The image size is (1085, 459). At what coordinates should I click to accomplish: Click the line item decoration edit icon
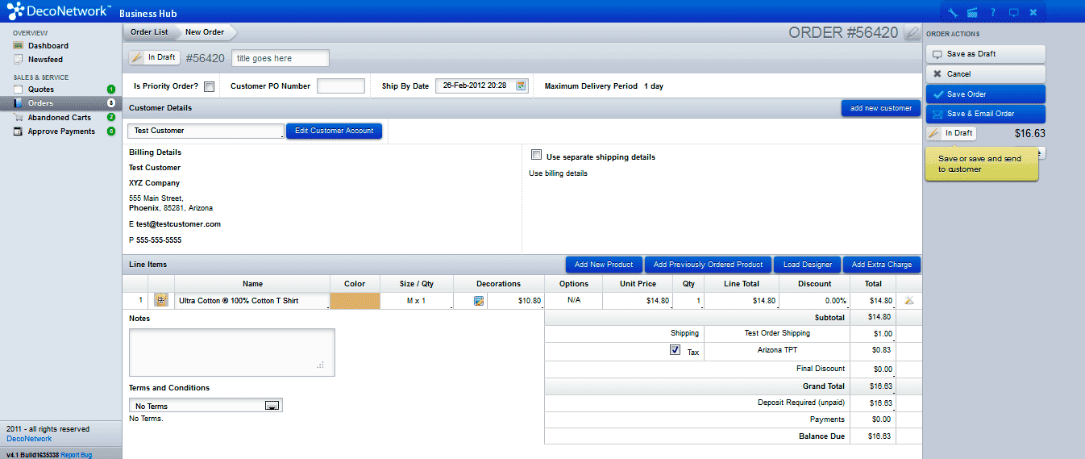(x=479, y=301)
